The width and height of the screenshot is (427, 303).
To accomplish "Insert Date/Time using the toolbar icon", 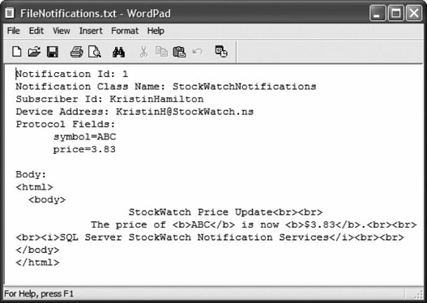I will (x=221, y=52).
